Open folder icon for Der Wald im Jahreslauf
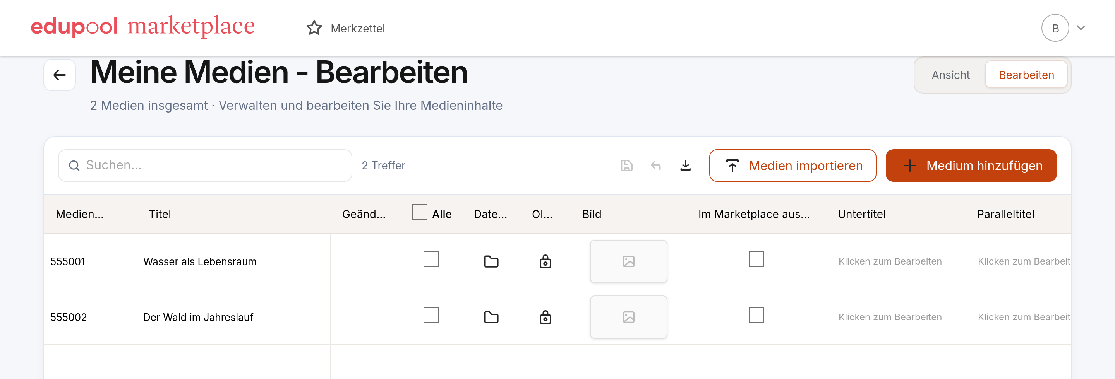Screen dimensions: 1115x379 [491, 317]
